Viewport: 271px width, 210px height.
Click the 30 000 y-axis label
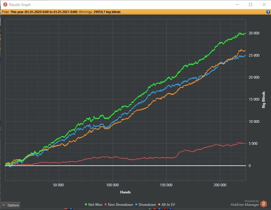[254, 33]
